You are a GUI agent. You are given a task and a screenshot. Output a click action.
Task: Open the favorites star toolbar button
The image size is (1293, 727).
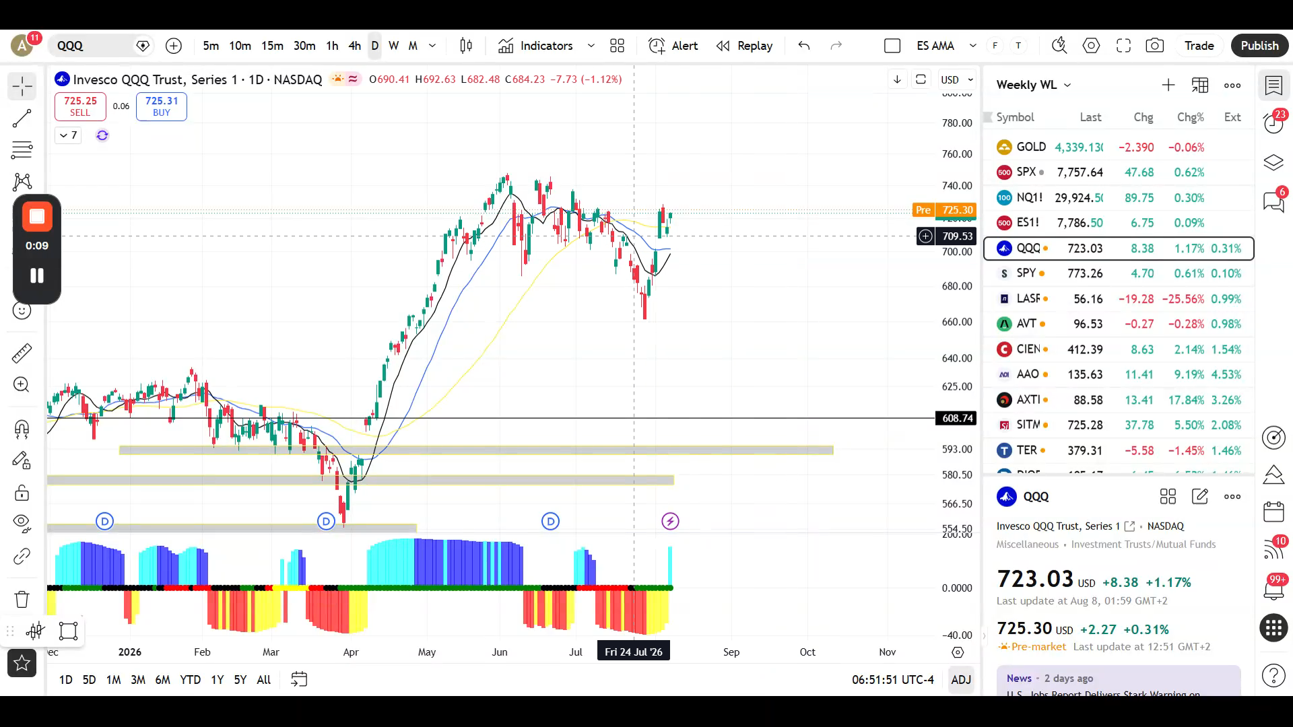coord(22,664)
